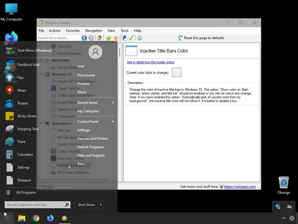Viewport: 298px width, 224px height.
Task: Open Settings in Start menu's right system links
Action: tap(84, 130)
